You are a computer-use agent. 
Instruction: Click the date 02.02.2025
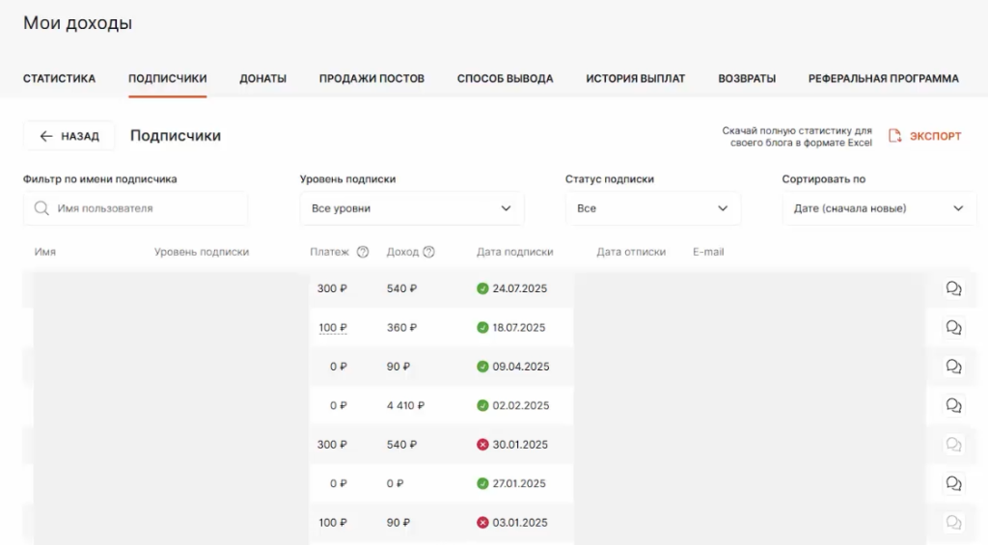pos(520,406)
